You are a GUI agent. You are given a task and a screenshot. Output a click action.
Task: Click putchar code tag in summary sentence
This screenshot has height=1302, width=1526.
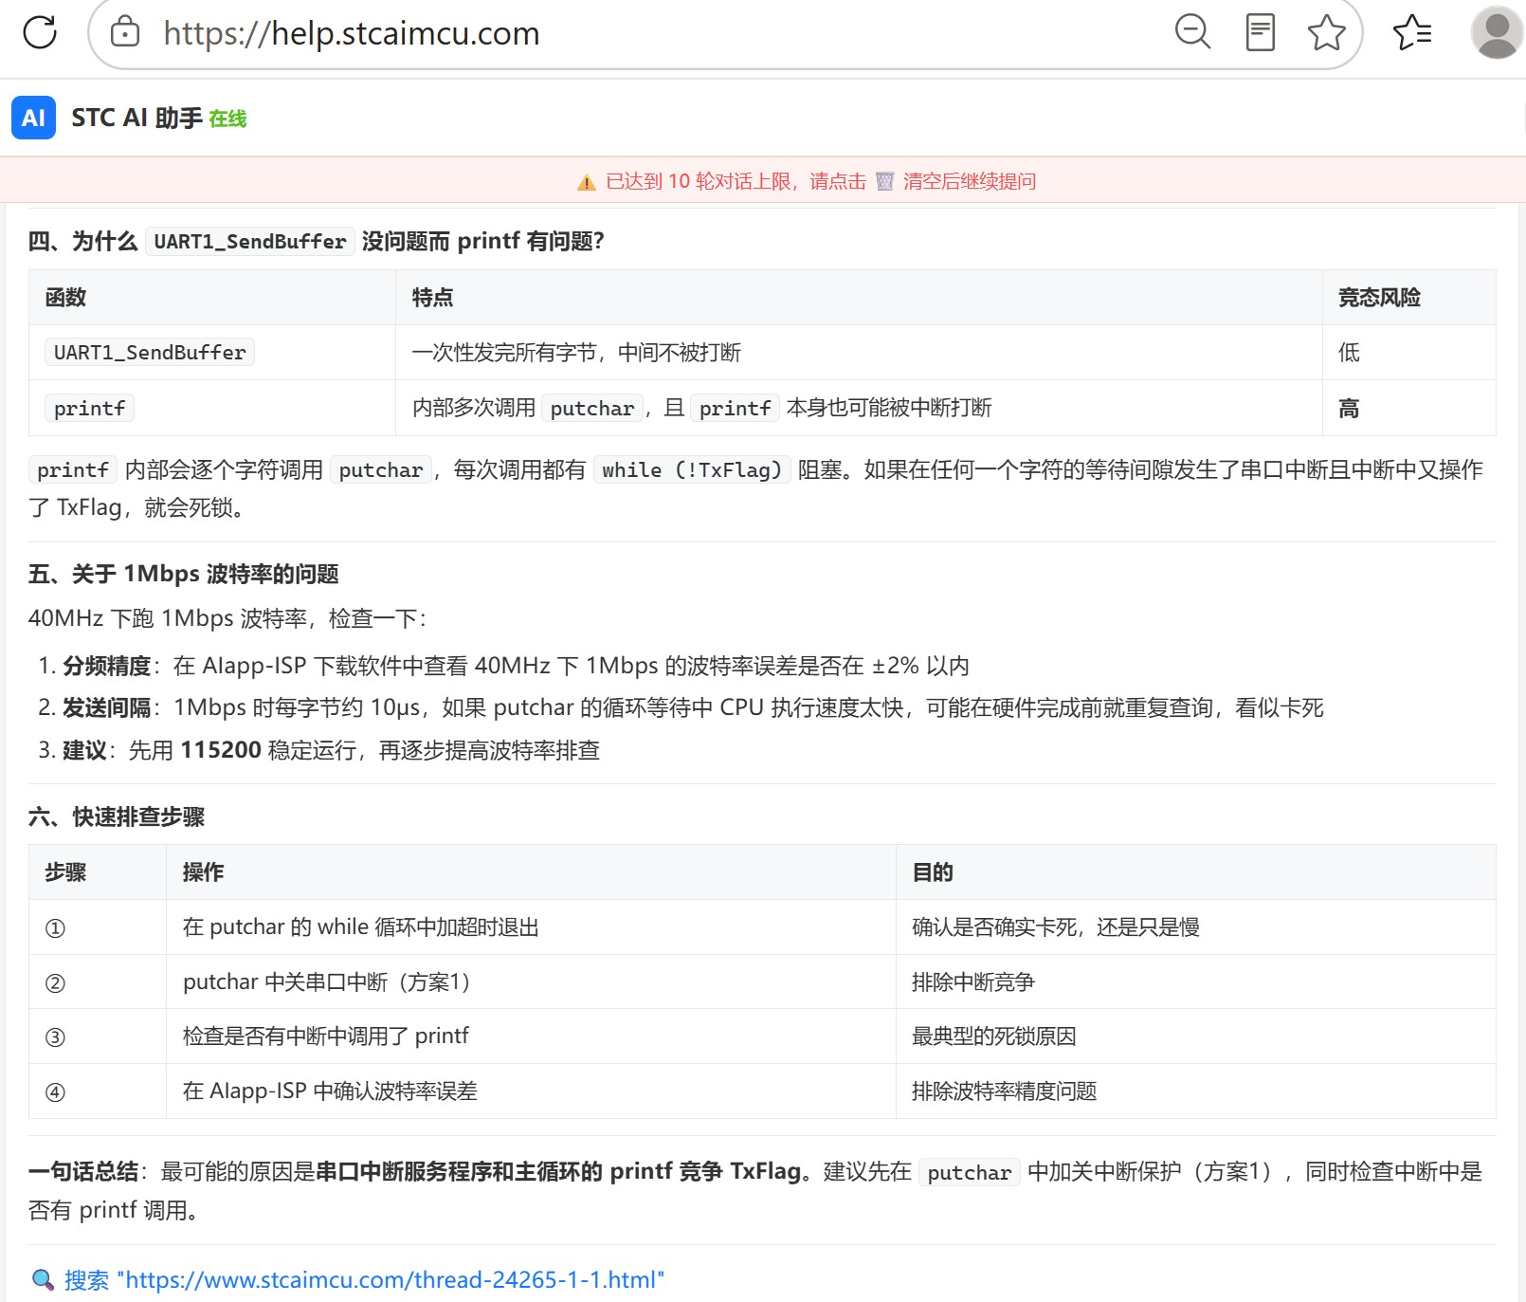(970, 1173)
